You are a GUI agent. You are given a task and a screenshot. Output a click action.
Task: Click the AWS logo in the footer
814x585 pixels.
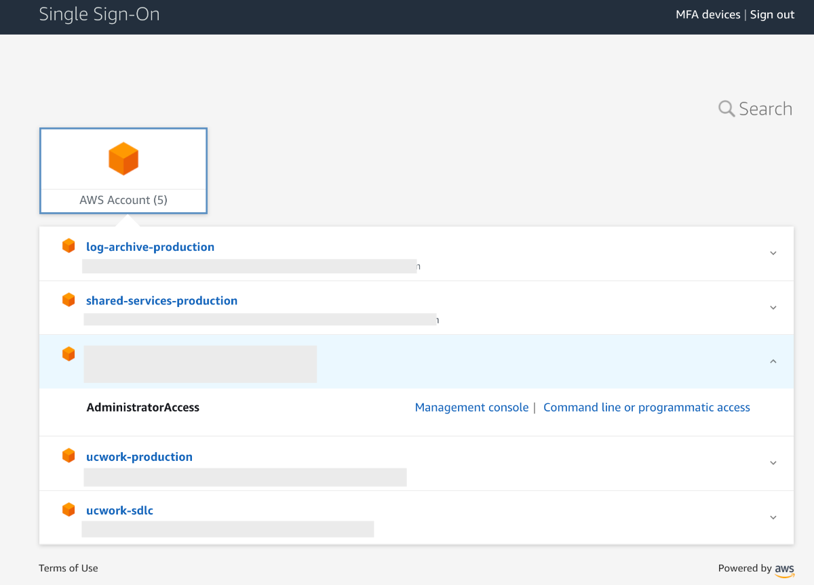[785, 570]
